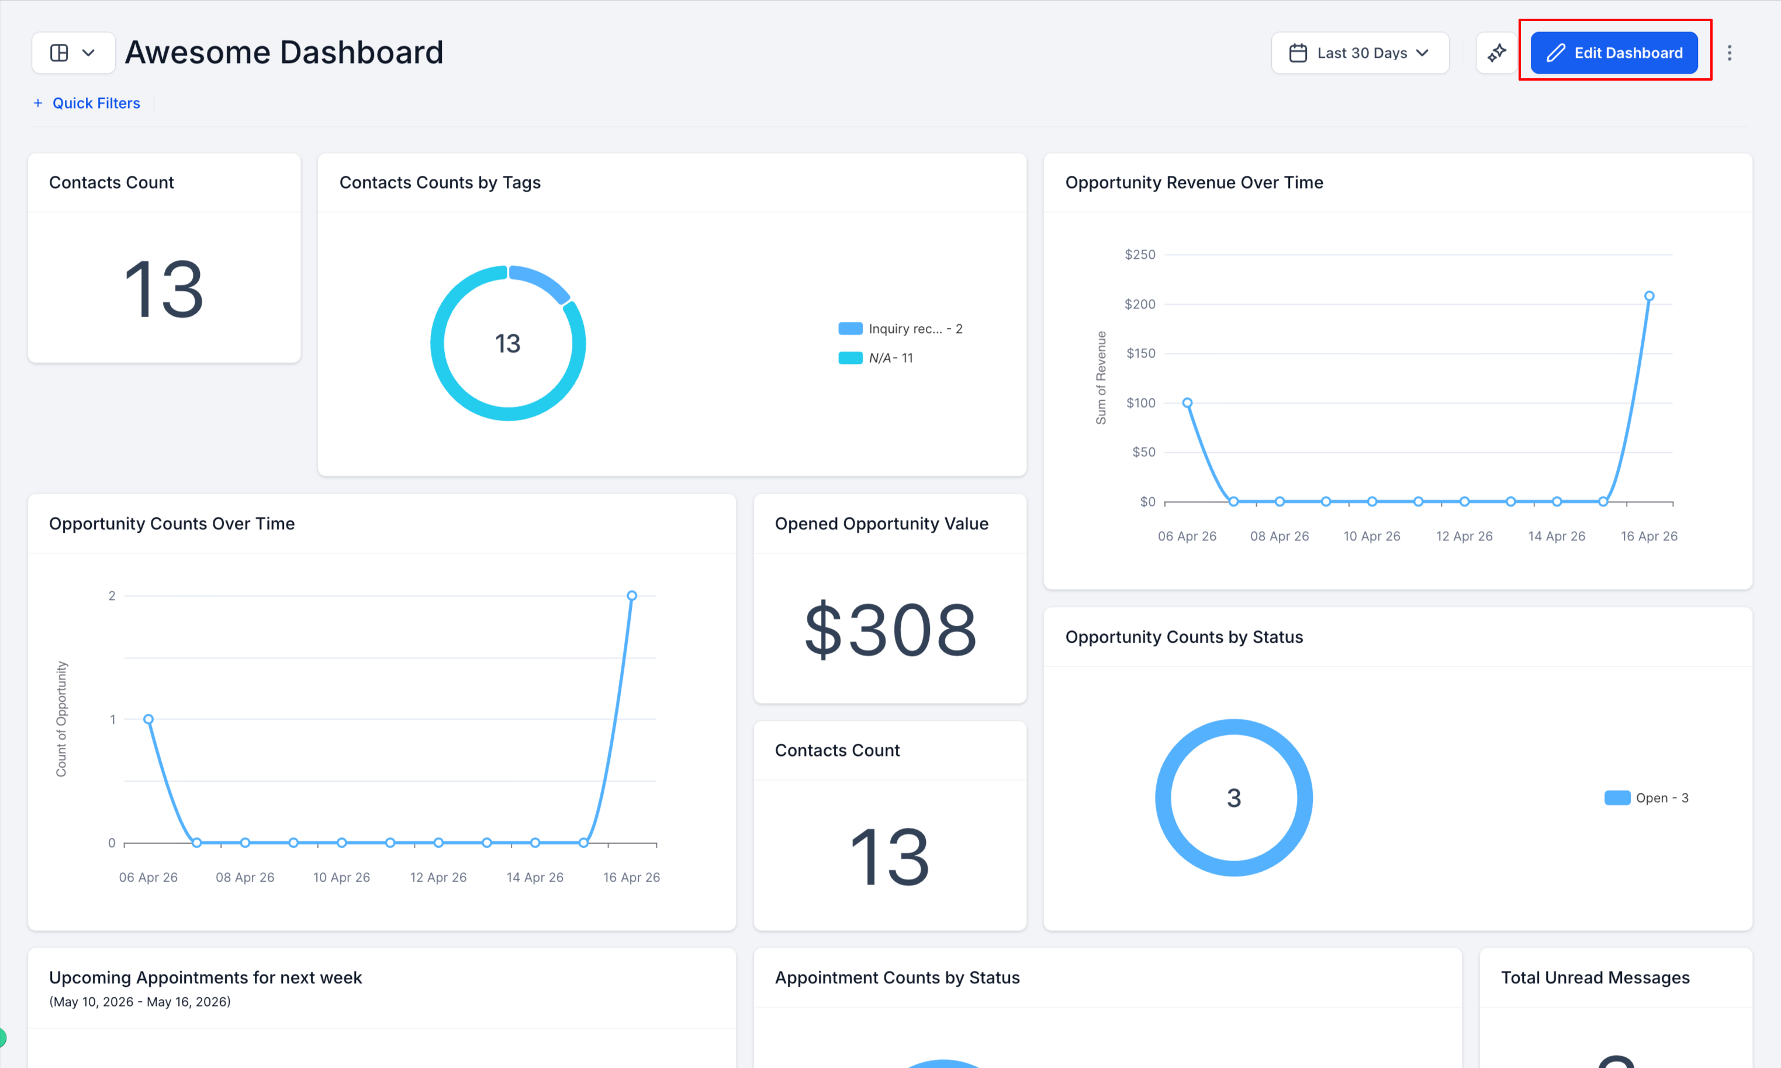The height and width of the screenshot is (1068, 1781).
Task: Open the three-dot more options menu
Action: 1729,53
